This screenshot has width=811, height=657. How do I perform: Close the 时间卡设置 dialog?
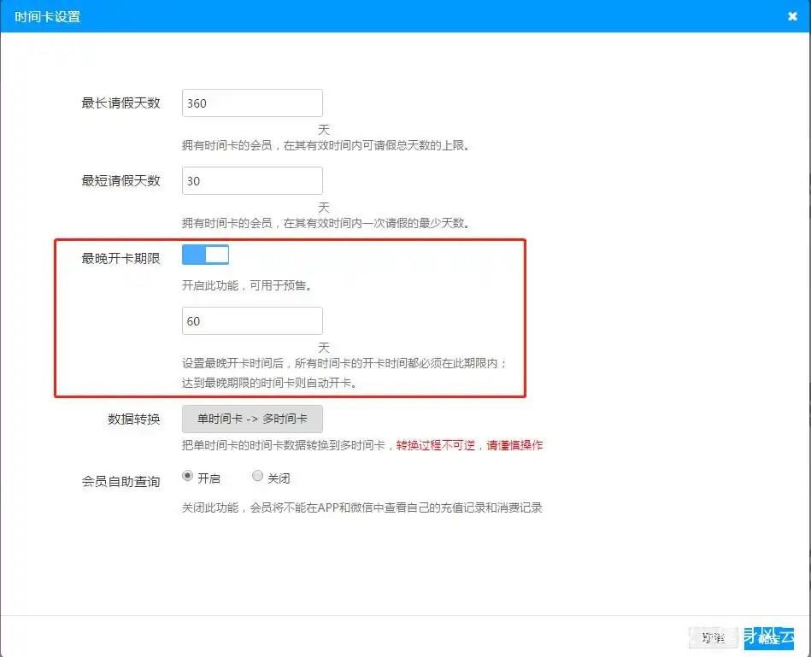[x=792, y=16]
